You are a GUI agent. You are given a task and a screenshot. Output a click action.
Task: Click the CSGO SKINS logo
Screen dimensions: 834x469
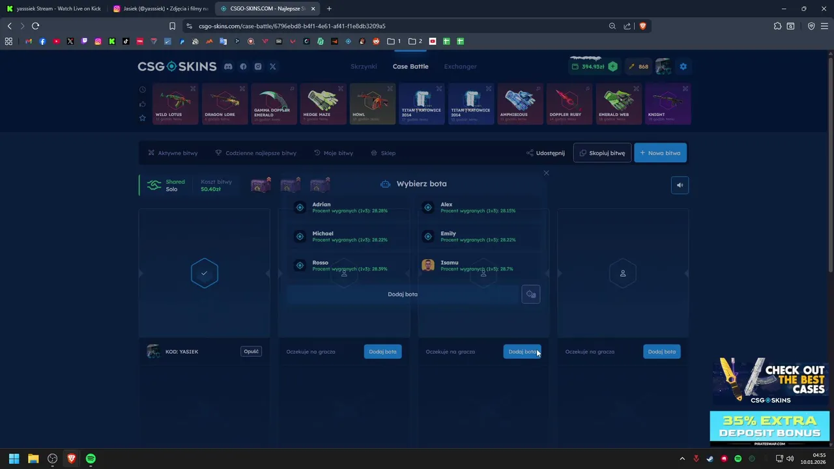177,66
